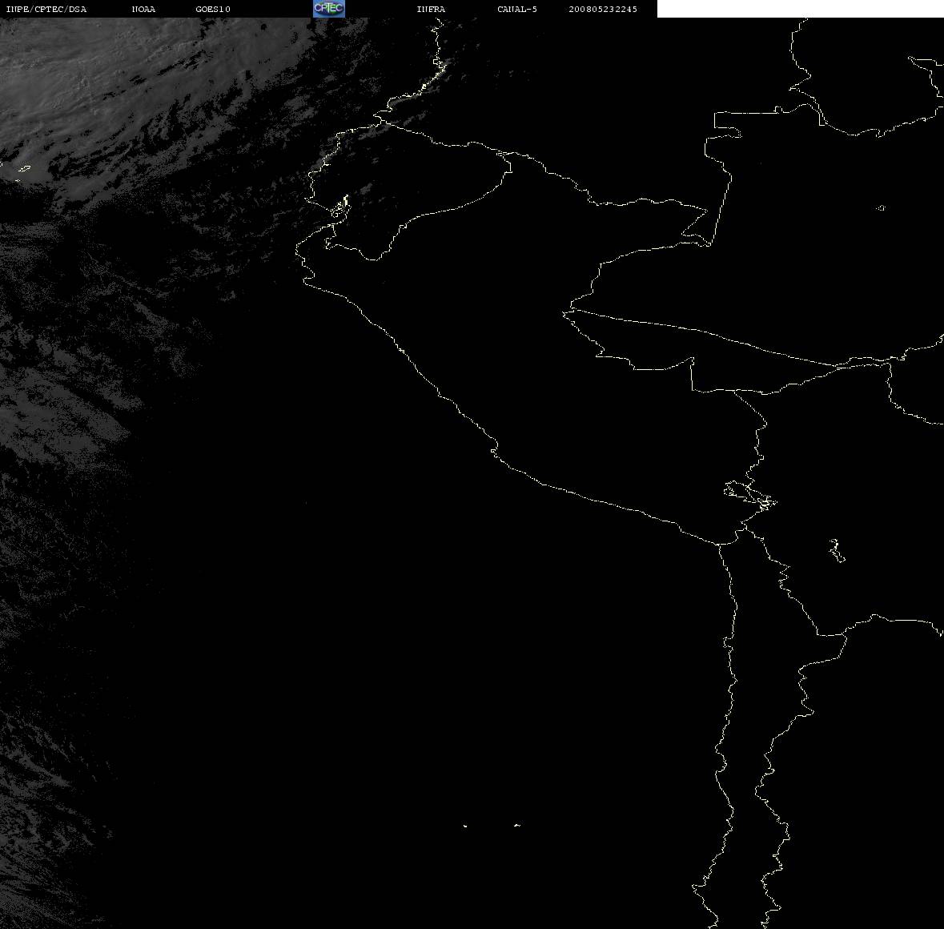Click the INFRA label in header
This screenshot has width=944, height=929.
pyautogui.click(x=431, y=9)
